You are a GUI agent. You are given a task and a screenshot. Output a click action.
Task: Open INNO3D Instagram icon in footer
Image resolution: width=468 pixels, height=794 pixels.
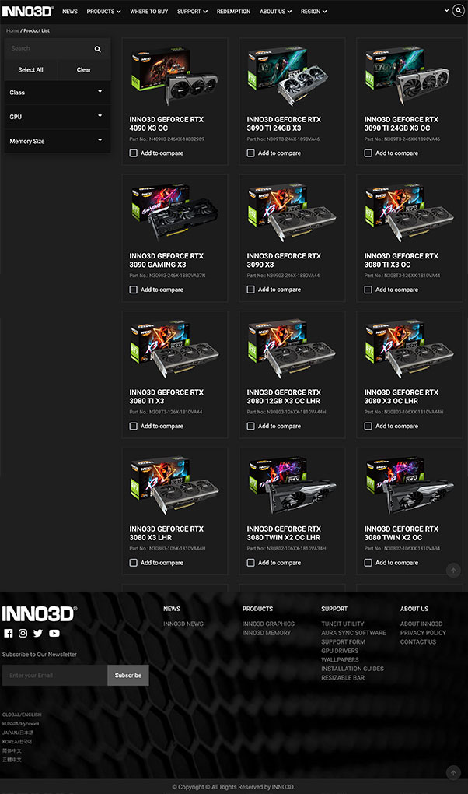(23, 633)
